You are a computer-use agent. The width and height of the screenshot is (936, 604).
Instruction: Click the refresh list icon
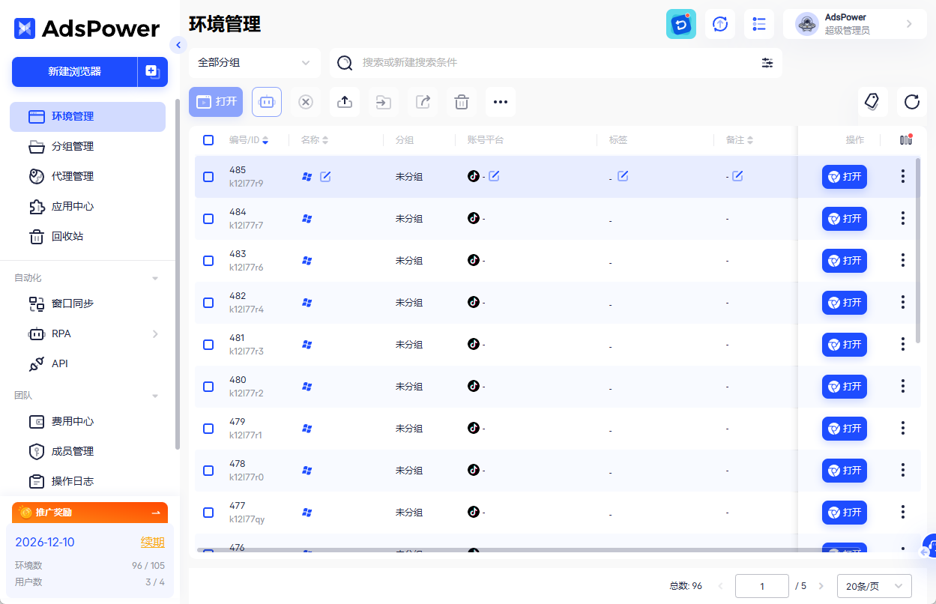911,102
